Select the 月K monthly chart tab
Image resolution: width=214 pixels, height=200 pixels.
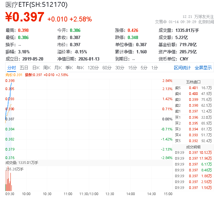(58, 68)
